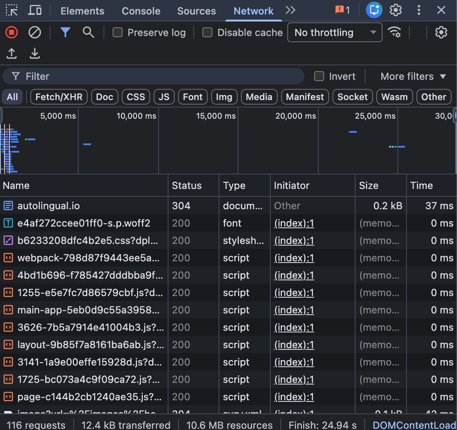Show more tabs double chevron
The height and width of the screenshot is (430, 457).
290,10
